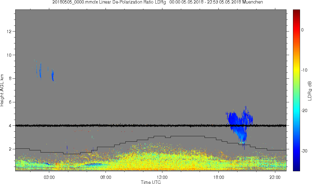Click the 23:00 time tick label
The width and height of the screenshot is (312, 184).
click(275, 177)
